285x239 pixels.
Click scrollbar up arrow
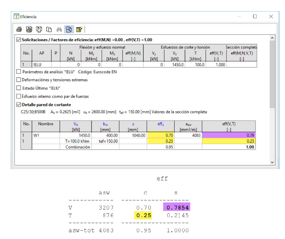273,39
